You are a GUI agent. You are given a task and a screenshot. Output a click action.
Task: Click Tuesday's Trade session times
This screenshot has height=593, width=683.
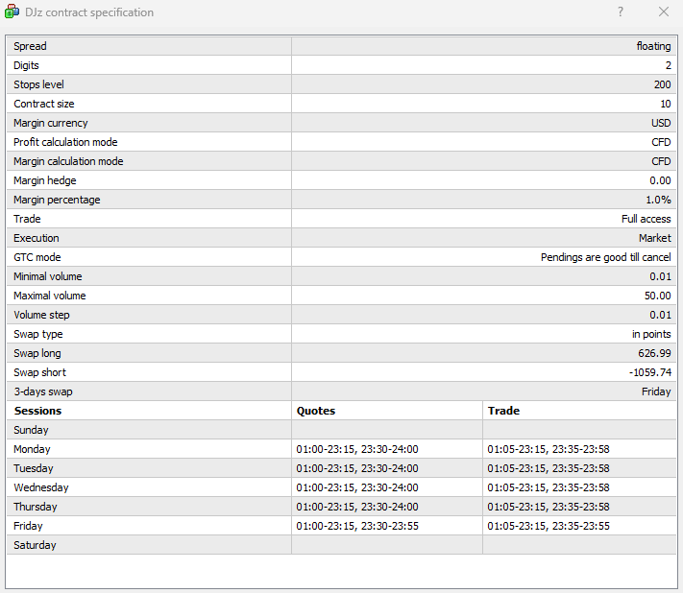[549, 468]
